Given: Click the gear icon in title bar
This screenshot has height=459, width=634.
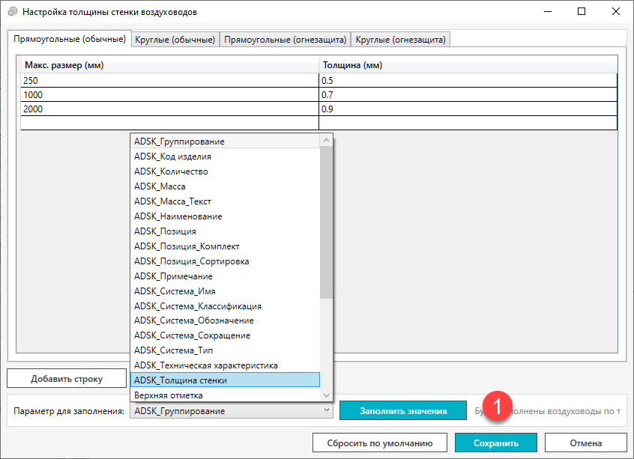Looking at the screenshot, I should pos(13,11).
